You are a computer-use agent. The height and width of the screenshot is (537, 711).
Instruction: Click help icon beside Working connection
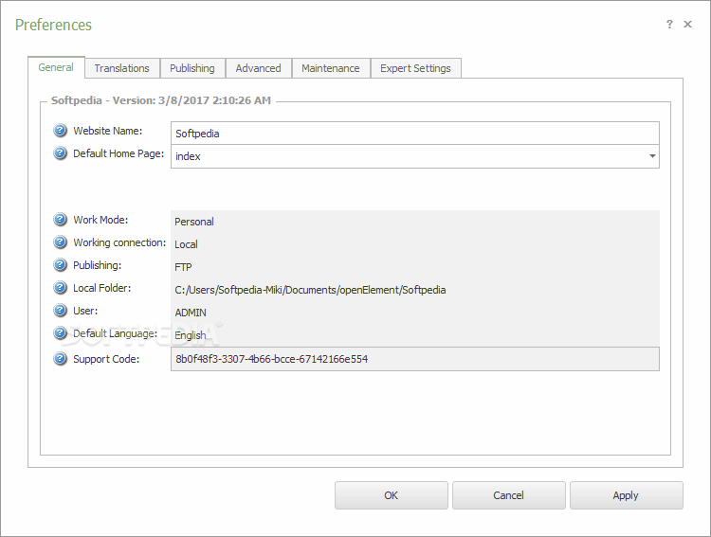[60, 242]
